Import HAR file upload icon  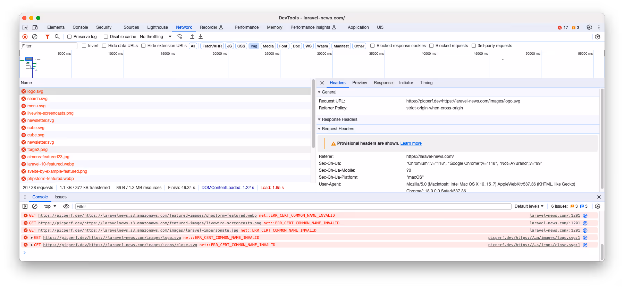tap(192, 37)
